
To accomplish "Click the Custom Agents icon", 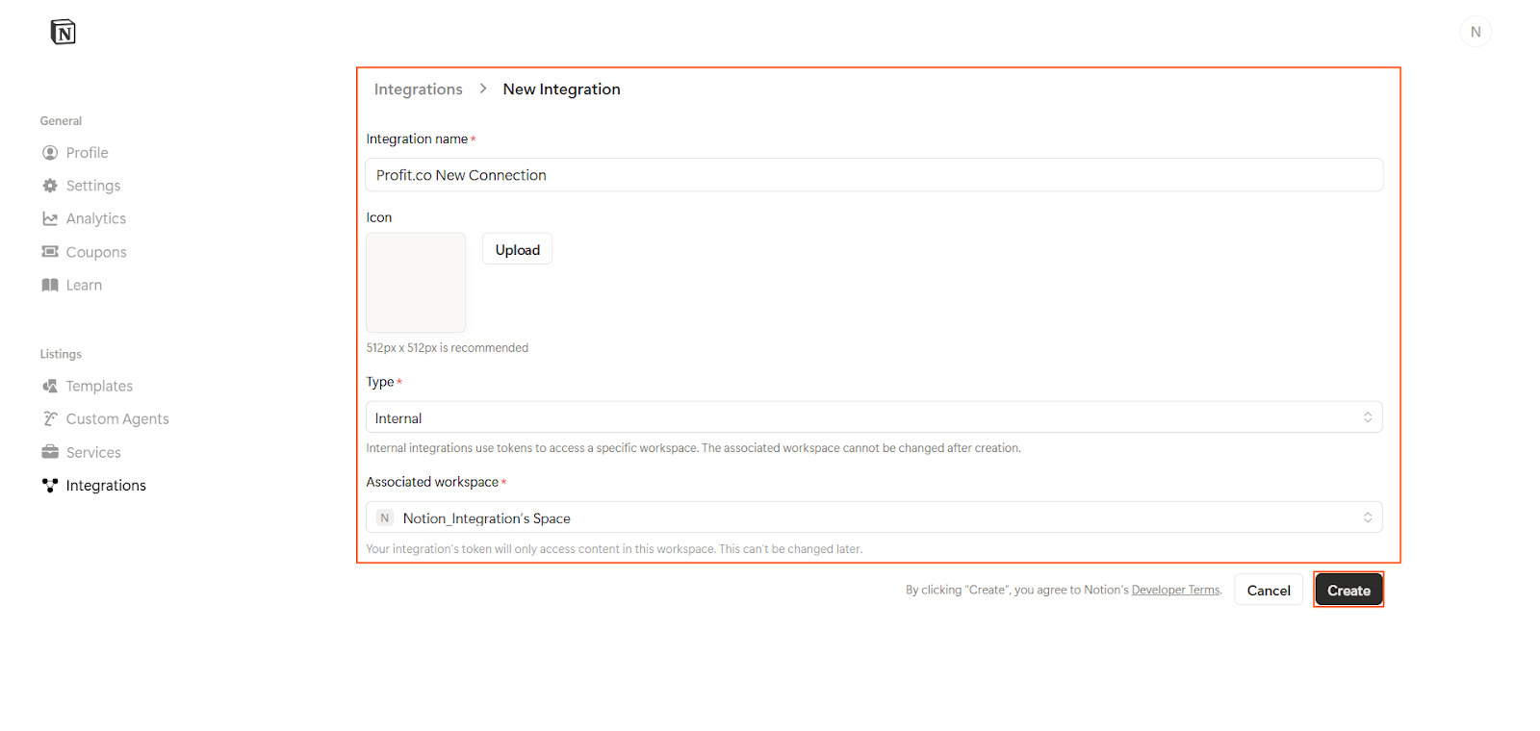I will pos(50,418).
